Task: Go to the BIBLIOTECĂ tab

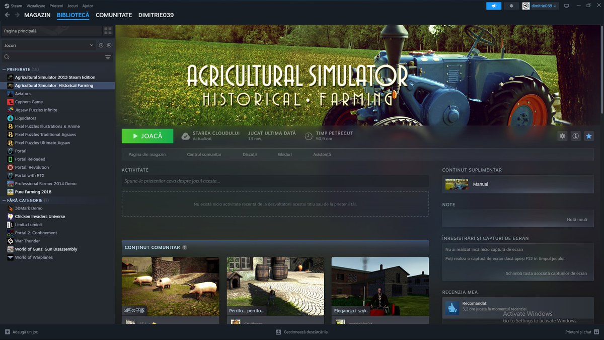Action: (x=73, y=15)
